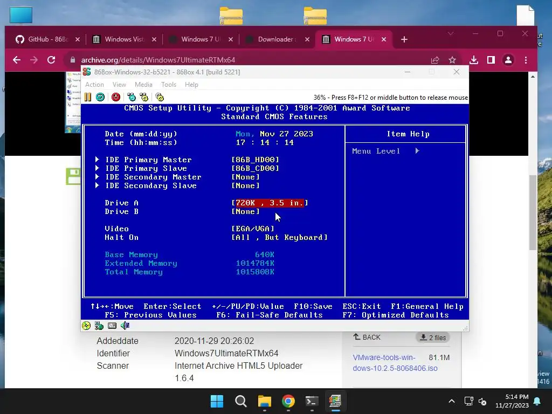The image size is (552, 414).
Task: Send Ctrl+Alt+Esc using the toolbar icon
Action: pos(143,97)
